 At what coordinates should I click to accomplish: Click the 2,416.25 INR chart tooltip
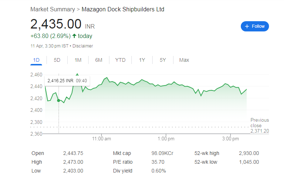(x=67, y=80)
